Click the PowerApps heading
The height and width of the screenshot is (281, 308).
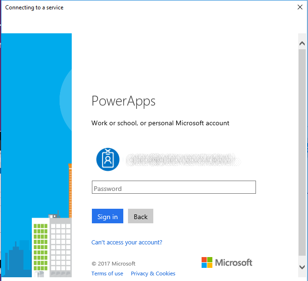123,101
